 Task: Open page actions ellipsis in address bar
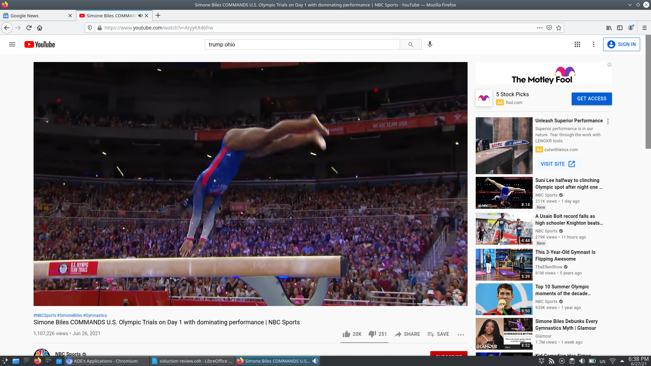tap(540, 28)
